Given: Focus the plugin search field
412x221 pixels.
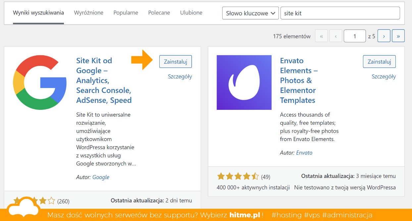Looking at the screenshot, I should [340, 13].
